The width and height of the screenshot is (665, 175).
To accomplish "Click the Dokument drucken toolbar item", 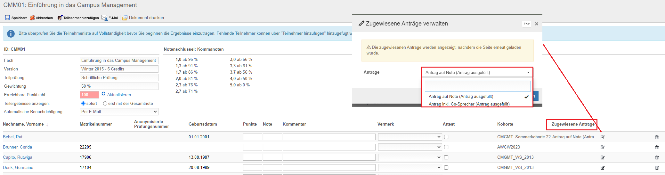I will pos(143,18).
